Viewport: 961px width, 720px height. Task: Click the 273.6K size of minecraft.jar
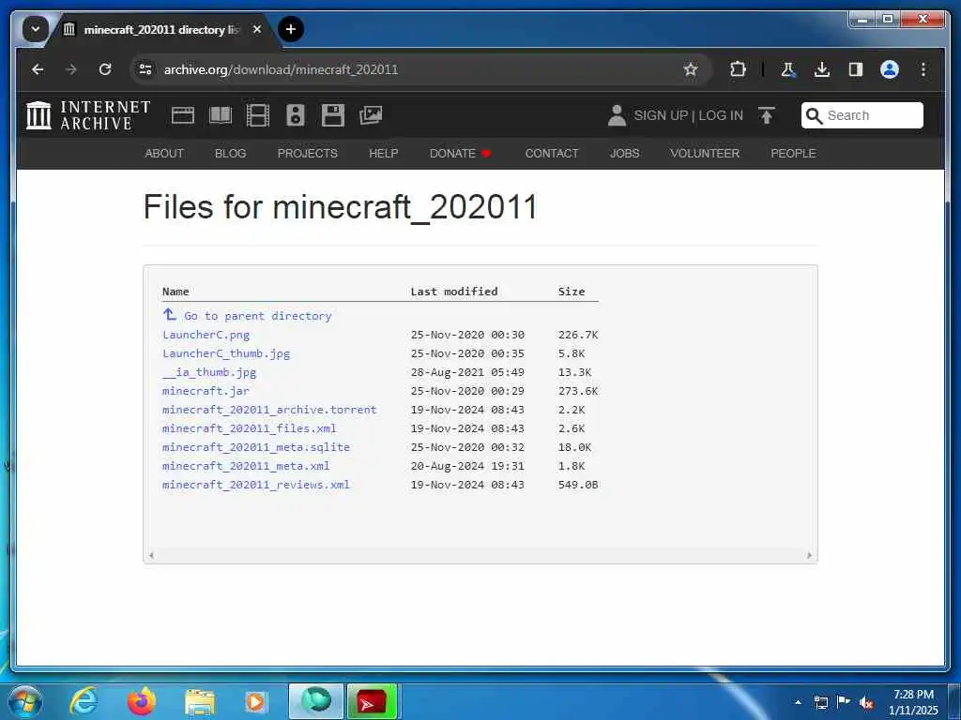click(578, 391)
